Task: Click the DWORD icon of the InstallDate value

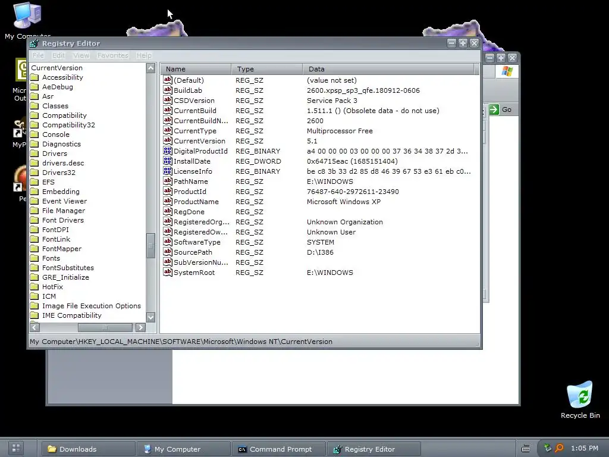Action: 167,161
